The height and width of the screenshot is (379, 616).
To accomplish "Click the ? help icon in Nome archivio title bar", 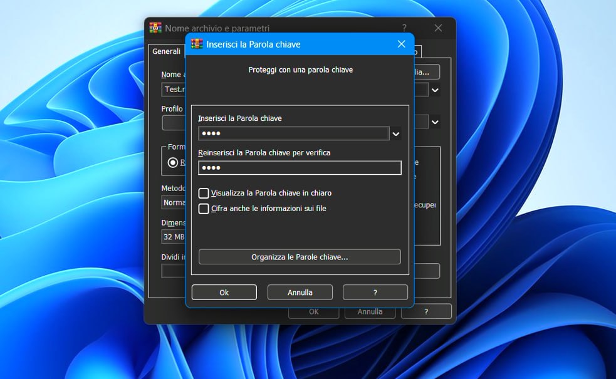I will tap(404, 28).
